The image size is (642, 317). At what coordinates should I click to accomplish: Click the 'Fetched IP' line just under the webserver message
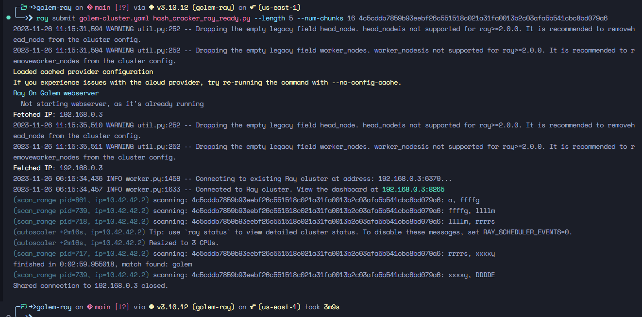(58, 115)
